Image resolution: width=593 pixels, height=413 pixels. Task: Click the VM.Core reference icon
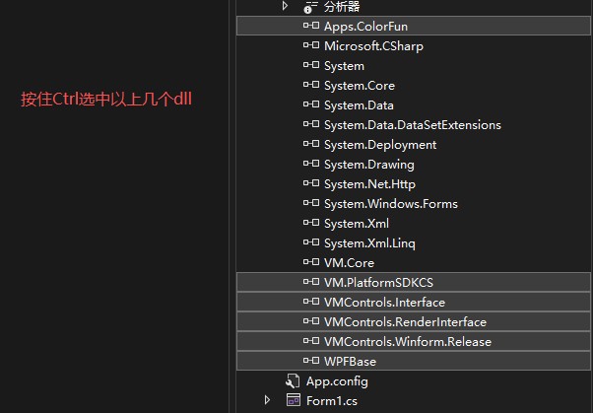[x=310, y=263]
